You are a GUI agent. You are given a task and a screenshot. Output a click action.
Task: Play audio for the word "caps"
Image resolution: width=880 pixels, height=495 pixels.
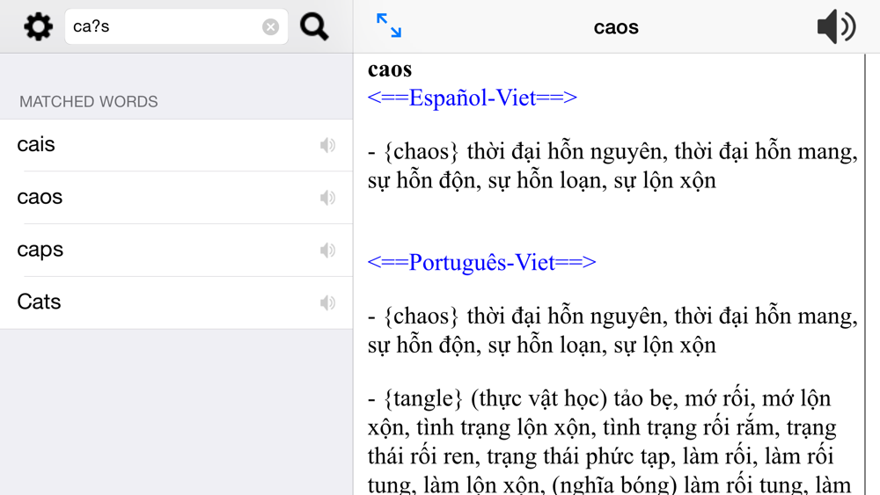click(327, 251)
